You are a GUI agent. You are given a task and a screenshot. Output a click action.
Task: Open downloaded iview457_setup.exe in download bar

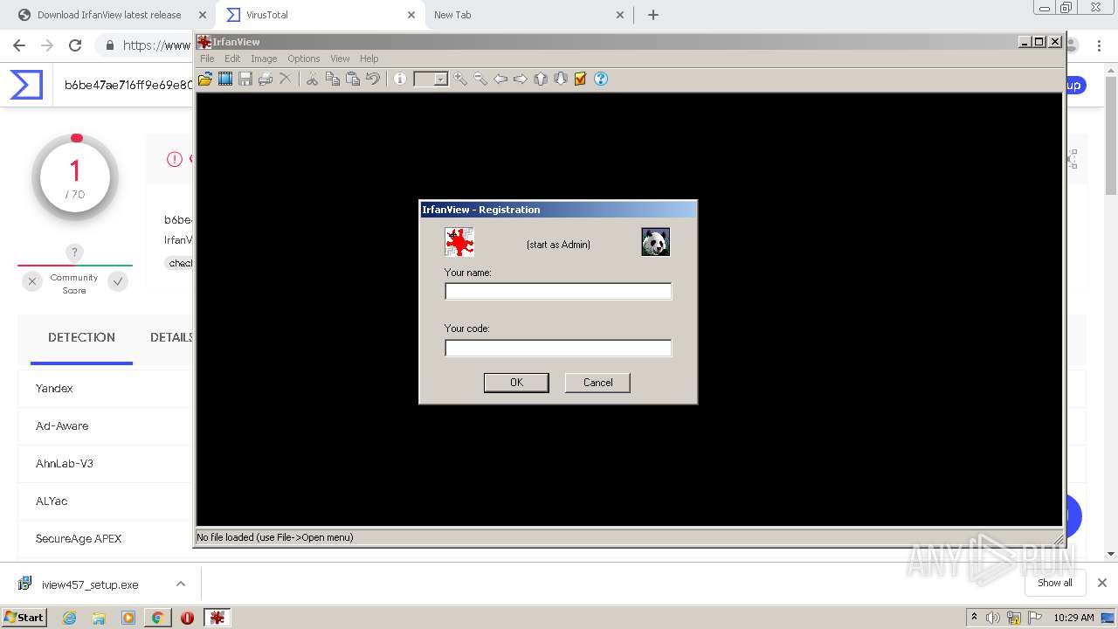[x=90, y=584]
